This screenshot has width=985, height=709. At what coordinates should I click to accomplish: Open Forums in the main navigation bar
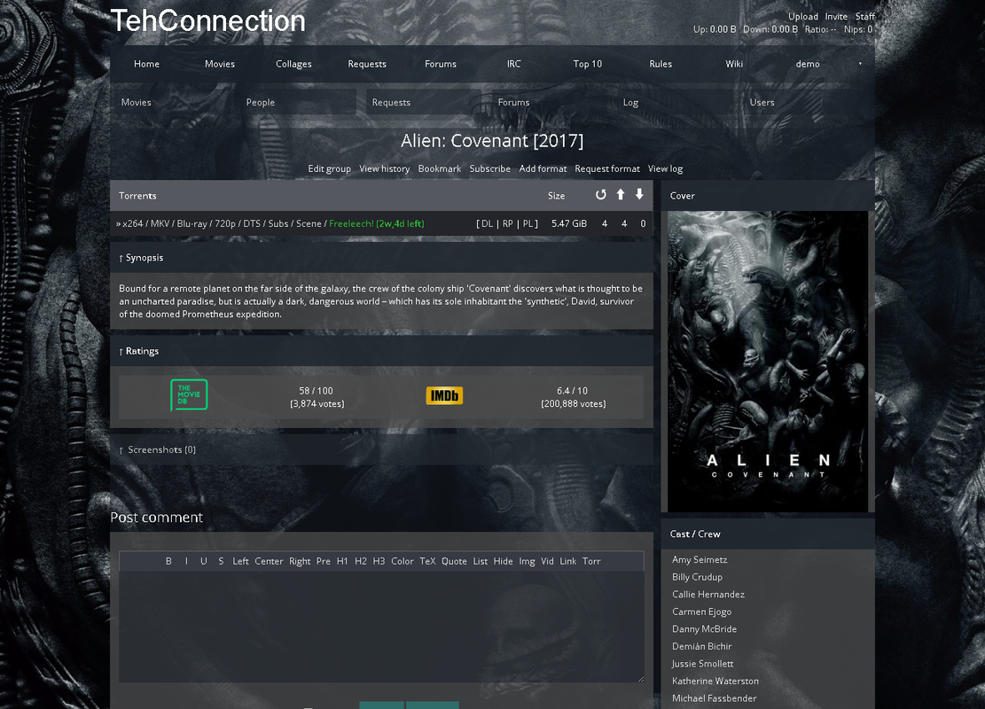tap(441, 64)
